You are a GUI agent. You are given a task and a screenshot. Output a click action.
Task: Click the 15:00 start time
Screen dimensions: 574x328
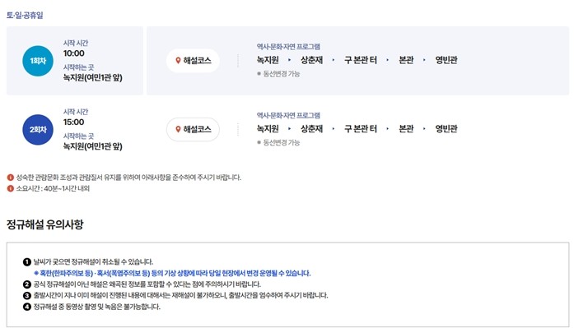point(73,122)
